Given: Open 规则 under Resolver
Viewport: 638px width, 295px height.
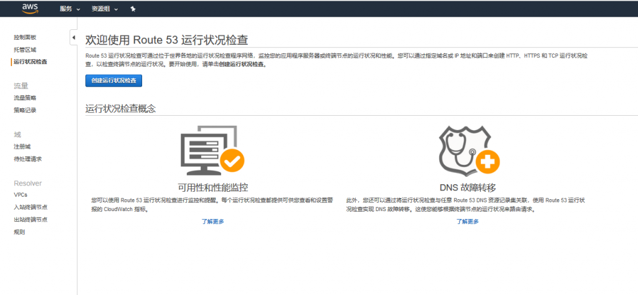Looking at the screenshot, I should [x=19, y=232].
